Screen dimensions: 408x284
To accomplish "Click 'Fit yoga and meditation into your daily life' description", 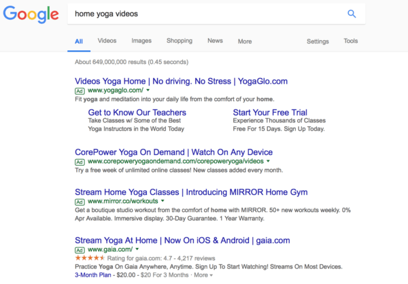I will click(x=175, y=99).
